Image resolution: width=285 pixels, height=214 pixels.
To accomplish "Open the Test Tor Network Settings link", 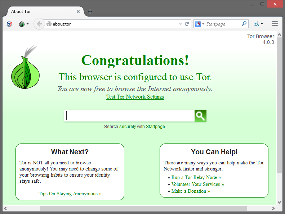I will [x=135, y=97].
